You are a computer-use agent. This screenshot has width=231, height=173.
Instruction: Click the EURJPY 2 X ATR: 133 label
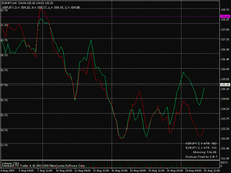click(x=201, y=148)
